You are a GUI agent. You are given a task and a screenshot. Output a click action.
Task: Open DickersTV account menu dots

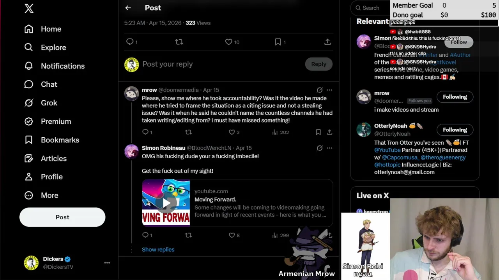(107, 263)
